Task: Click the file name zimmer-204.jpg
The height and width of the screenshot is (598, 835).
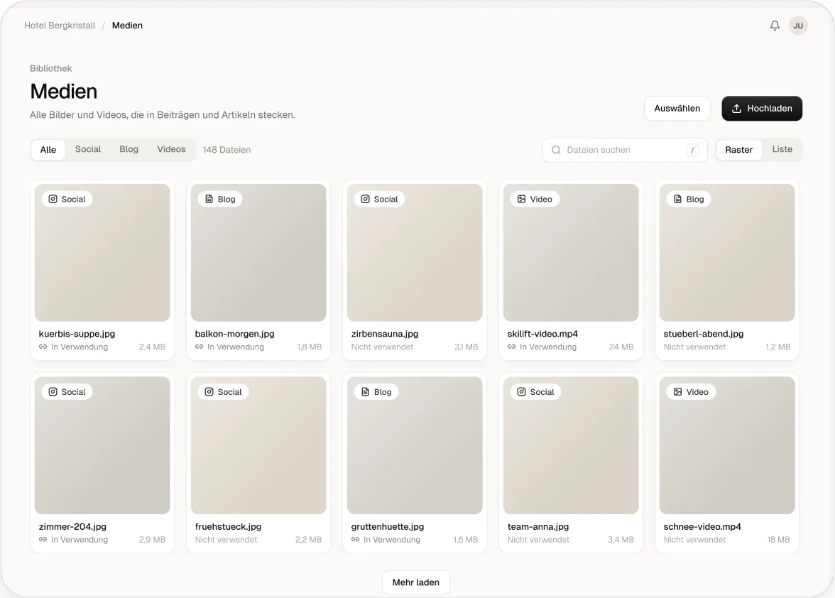Action: 72,527
